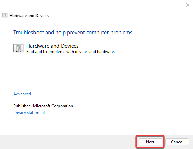Click the large Hardware and Devices icon
Screen dimensions: 193x149
coord(18,48)
